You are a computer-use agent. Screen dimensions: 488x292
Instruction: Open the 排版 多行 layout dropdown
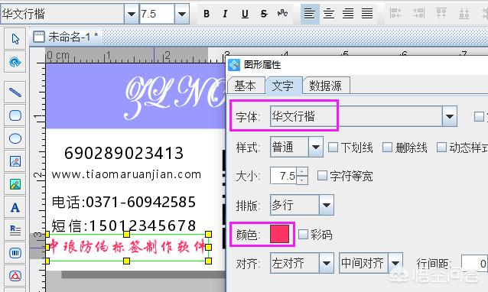(x=326, y=205)
